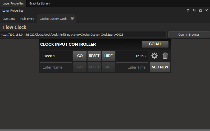Reset Clock 1 timer
Viewport: 210px width, 131px height.
coord(94,56)
